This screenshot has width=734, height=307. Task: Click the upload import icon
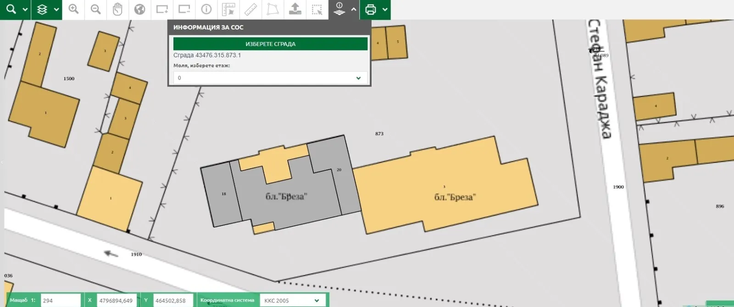(x=295, y=9)
